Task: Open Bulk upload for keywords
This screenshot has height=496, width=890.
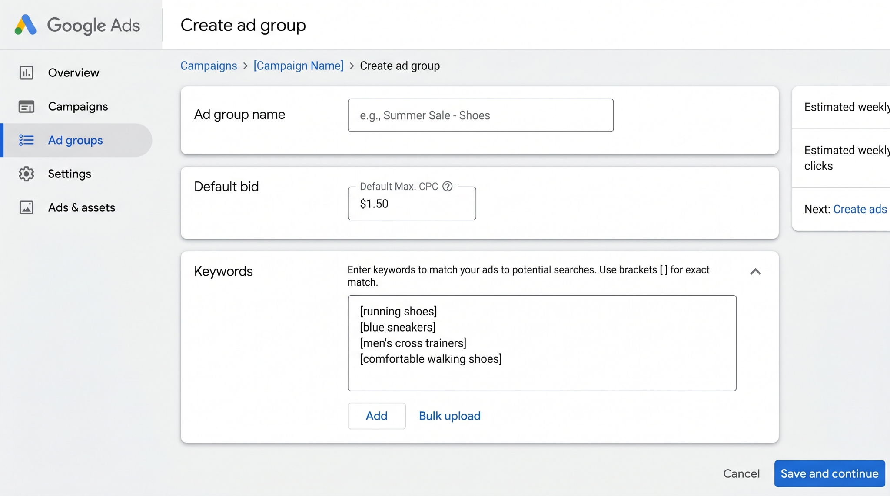Action: point(449,415)
